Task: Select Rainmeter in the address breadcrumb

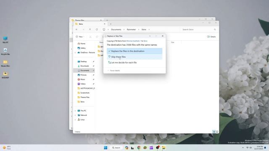Action: click(x=131, y=29)
